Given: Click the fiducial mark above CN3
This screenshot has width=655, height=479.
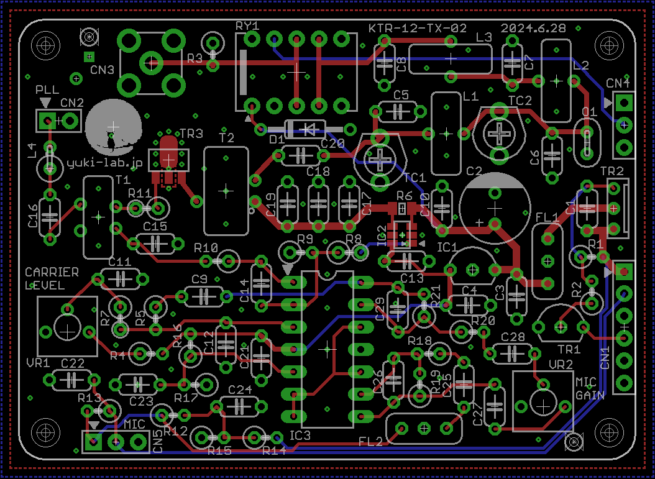Looking at the screenshot, I should click(x=89, y=37).
